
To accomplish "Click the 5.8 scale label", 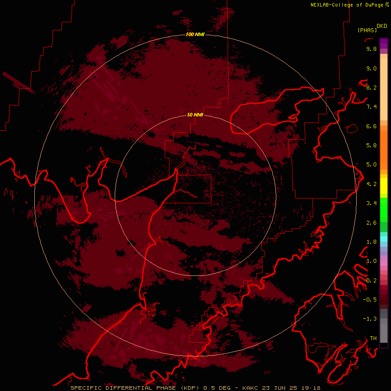I will [x=371, y=146].
